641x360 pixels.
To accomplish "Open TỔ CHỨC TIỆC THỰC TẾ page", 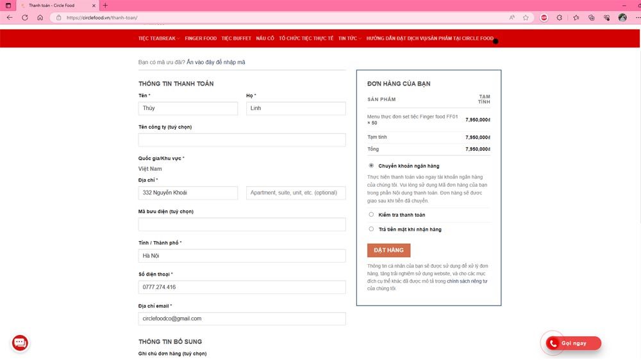I will click(306, 38).
